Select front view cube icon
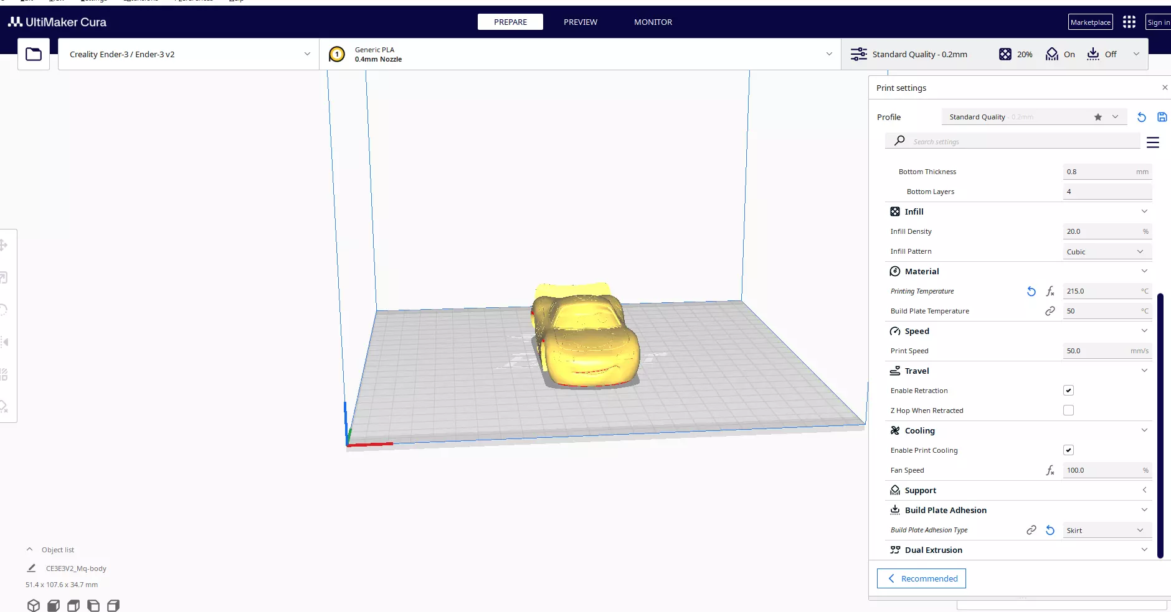This screenshot has width=1171, height=612. pos(54,605)
